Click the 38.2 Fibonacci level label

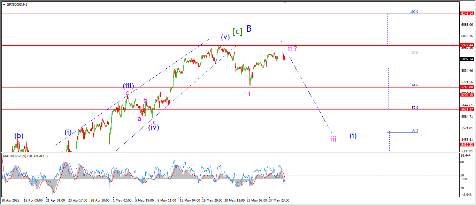click(415, 130)
